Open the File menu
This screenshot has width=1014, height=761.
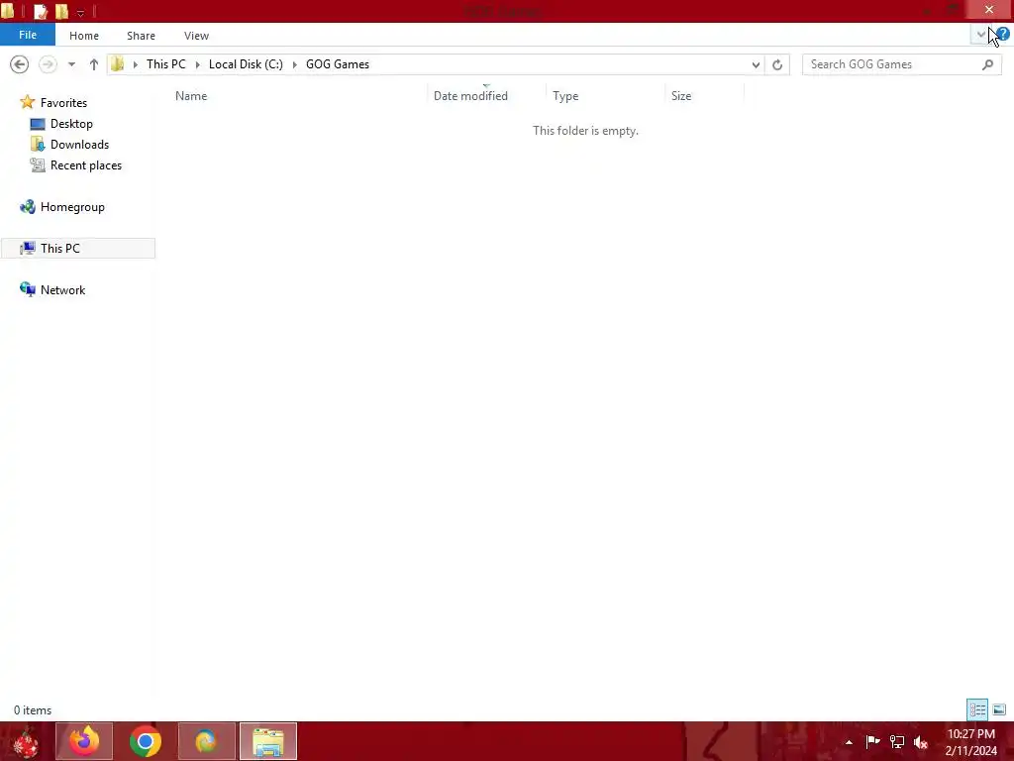[28, 35]
